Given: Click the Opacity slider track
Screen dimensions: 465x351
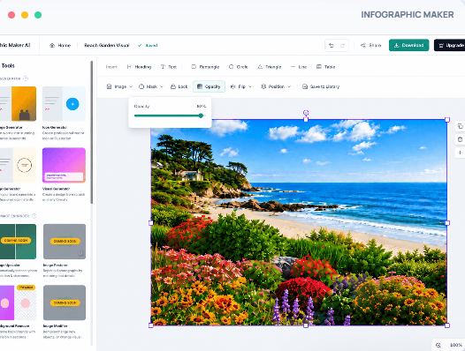Looking at the screenshot, I should tap(169, 116).
